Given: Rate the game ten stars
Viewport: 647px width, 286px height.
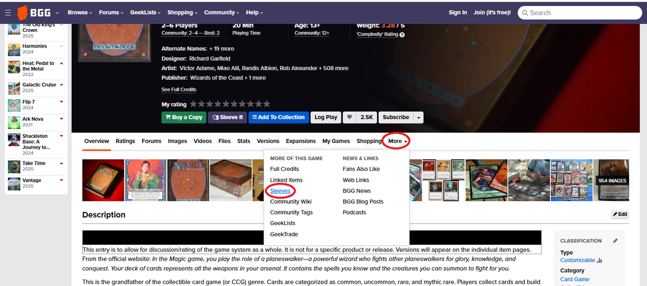Looking at the screenshot, I should tap(266, 104).
